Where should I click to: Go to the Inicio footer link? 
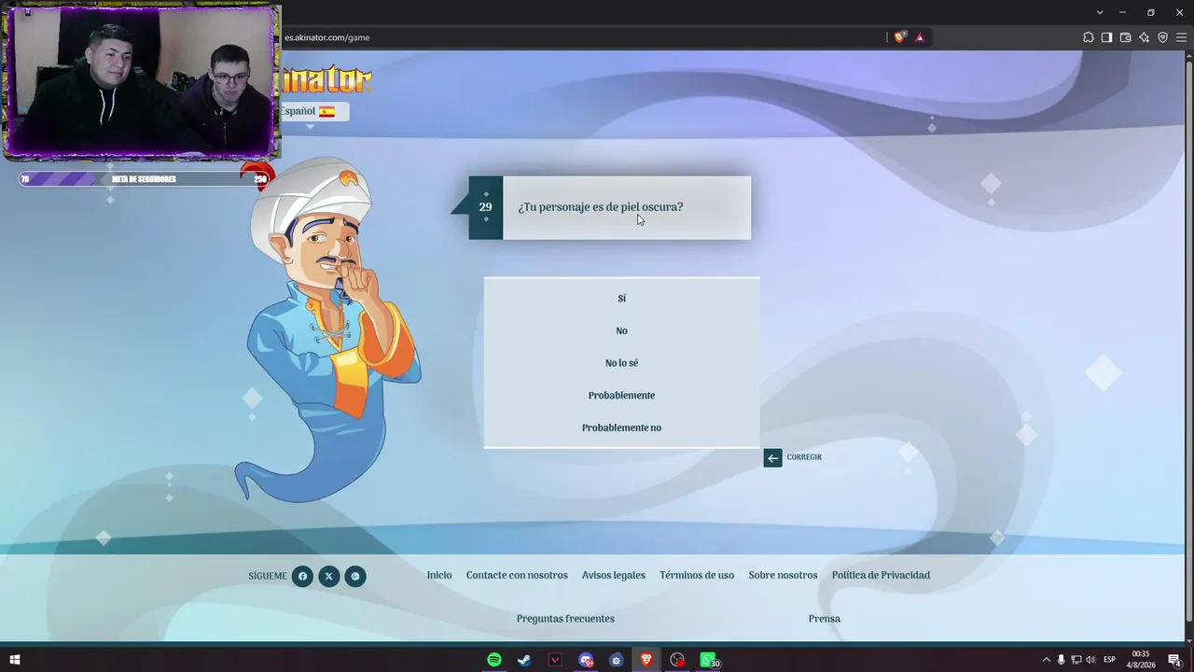click(439, 575)
